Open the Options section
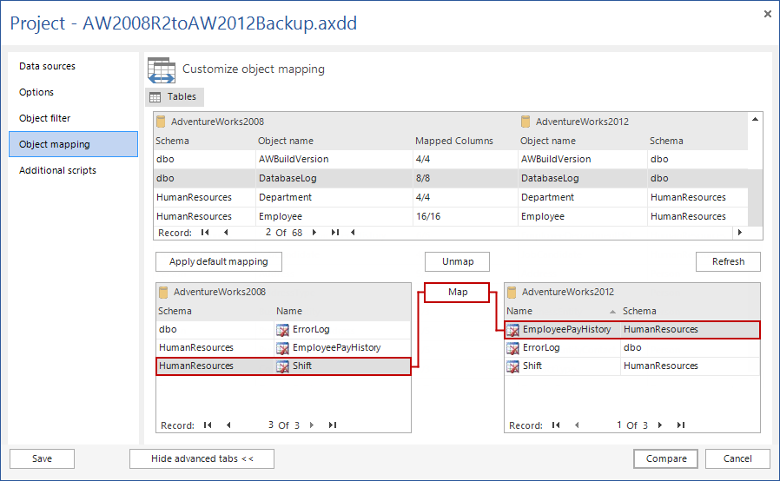Viewport: 780px width, 481px height. coord(73,92)
